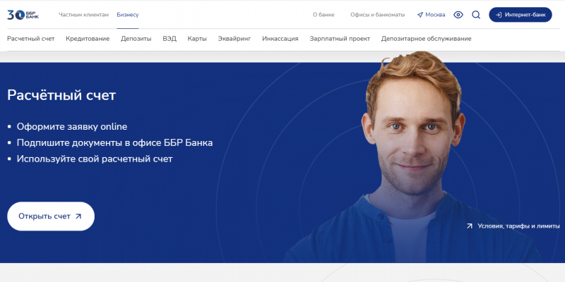Switch to Частным клиентам tab
The height and width of the screenshot is (282, 565).
tap(83, 15)
